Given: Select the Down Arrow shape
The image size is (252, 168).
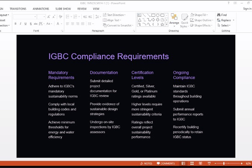Looking at the screenshot, I should (x=157, y=20).
